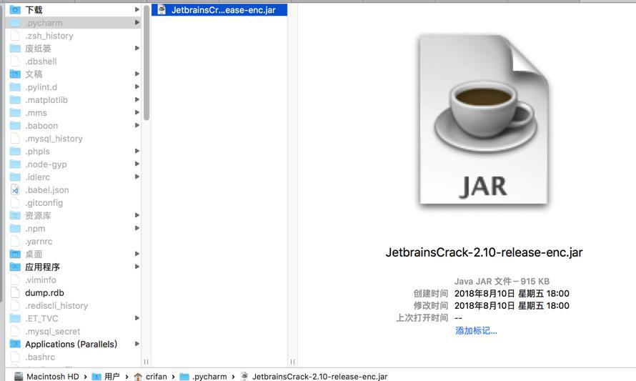Click the dump.rdb file icon
This screenshot has height=381, width=636.
15,292
